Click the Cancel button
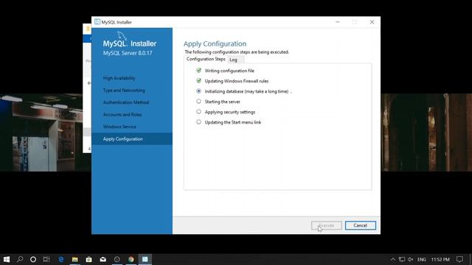 coord(361,225)
